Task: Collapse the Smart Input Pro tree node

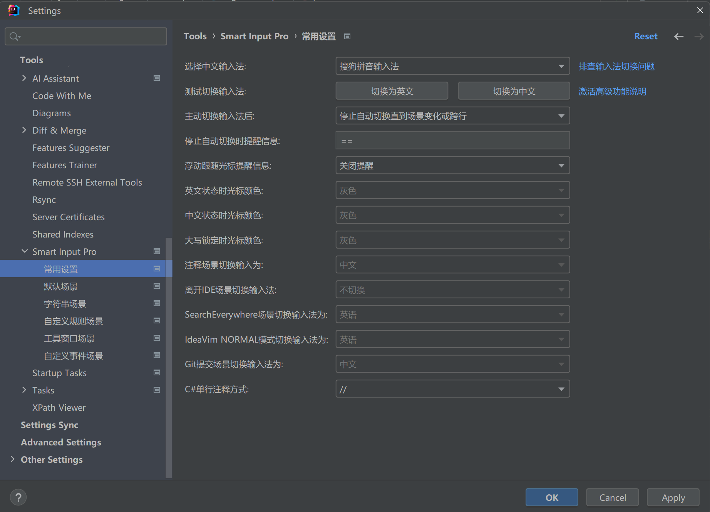Action: click(x=24, y=251)
